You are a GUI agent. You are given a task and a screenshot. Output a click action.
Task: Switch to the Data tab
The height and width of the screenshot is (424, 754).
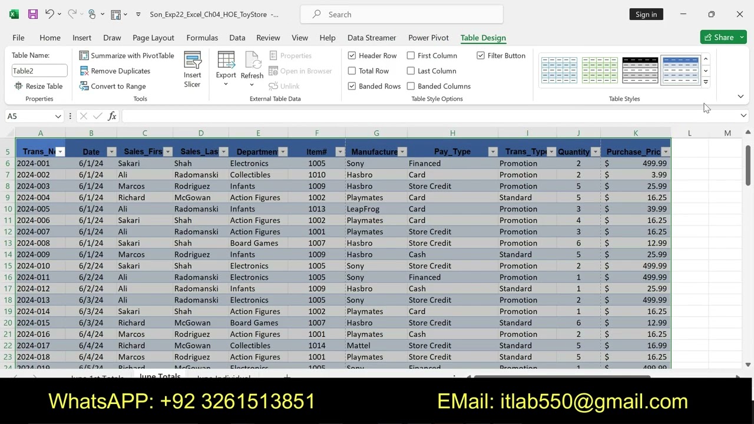[x=237, y=38]
